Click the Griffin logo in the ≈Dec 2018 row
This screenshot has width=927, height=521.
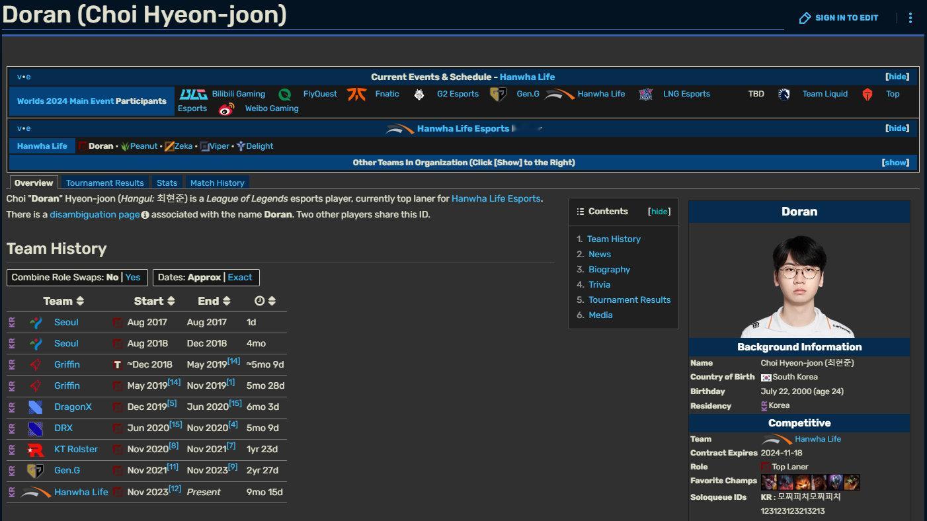36,365
